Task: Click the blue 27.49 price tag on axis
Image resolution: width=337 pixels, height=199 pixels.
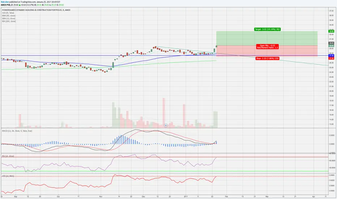Action: (x=332, y=56)
